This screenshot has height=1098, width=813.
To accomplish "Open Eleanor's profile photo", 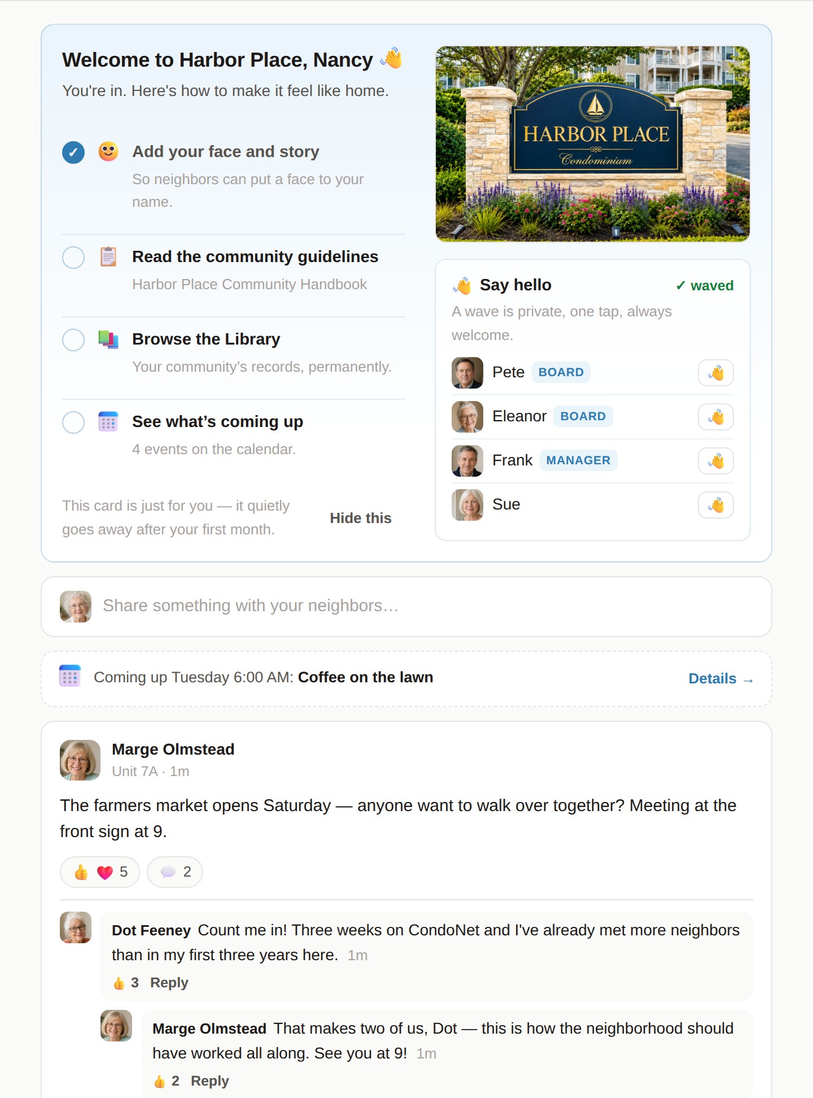I will click(467, 417).
